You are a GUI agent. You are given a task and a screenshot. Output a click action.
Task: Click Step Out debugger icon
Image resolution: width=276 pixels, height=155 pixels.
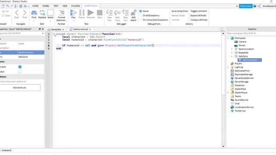click(125, 12)
